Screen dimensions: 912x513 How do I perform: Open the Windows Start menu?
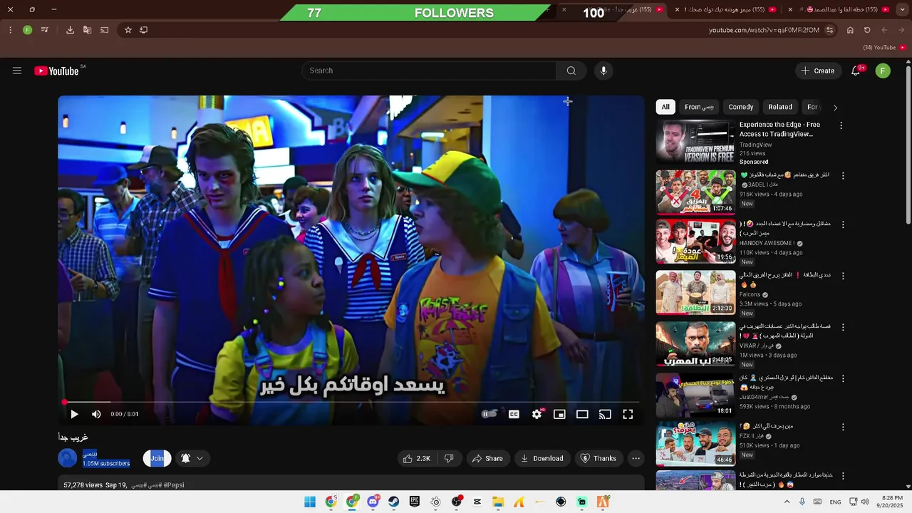click(x=310, y=502)
